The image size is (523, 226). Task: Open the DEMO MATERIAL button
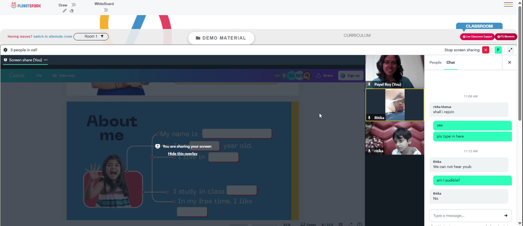click(221, 38)
